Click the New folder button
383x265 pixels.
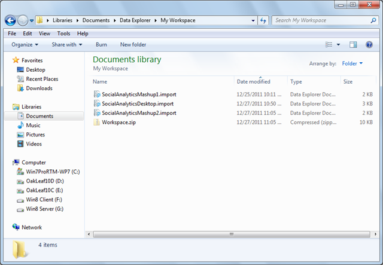133,45
